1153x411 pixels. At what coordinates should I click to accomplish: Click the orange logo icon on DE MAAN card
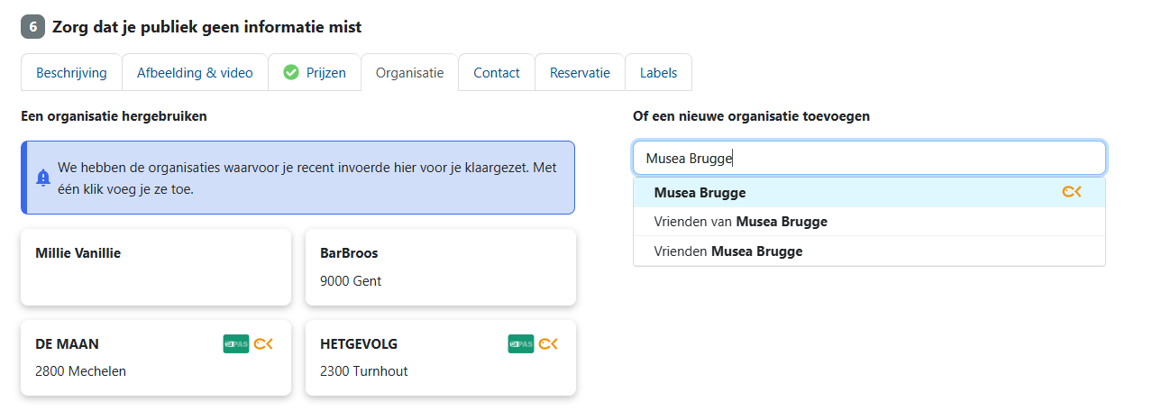point(264,343)
